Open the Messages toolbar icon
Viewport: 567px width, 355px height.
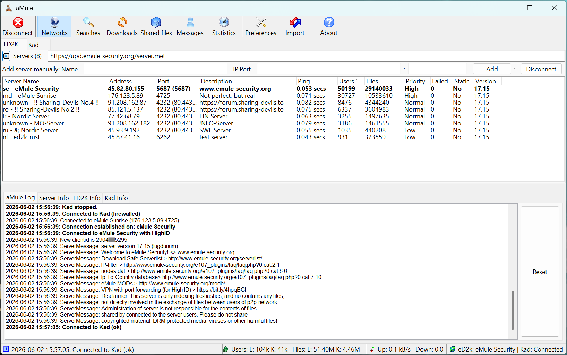(x=190, y=27)
